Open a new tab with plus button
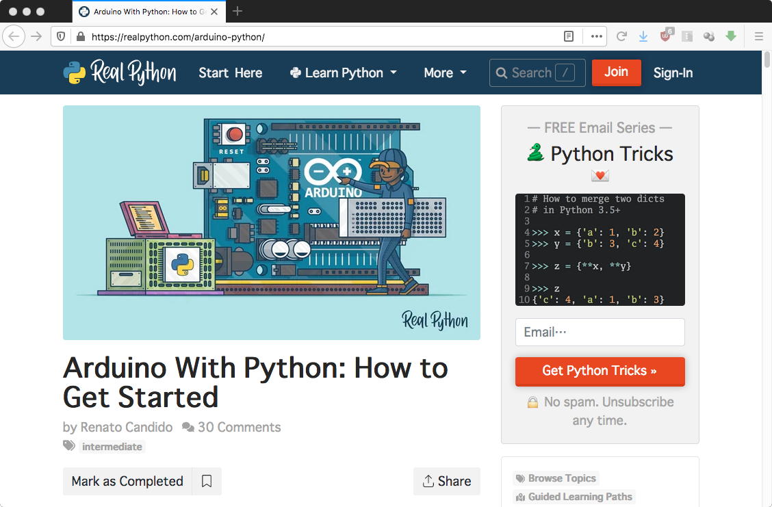 point(237,11)
